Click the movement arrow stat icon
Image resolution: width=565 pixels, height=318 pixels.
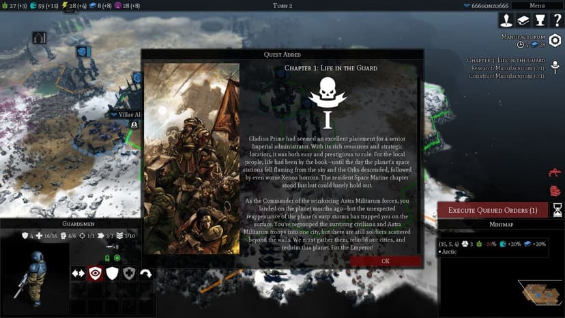101,236
